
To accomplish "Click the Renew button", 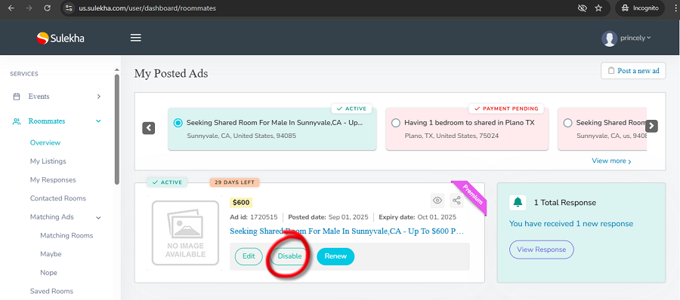I will pyautogui.click(x=335, y=256).
